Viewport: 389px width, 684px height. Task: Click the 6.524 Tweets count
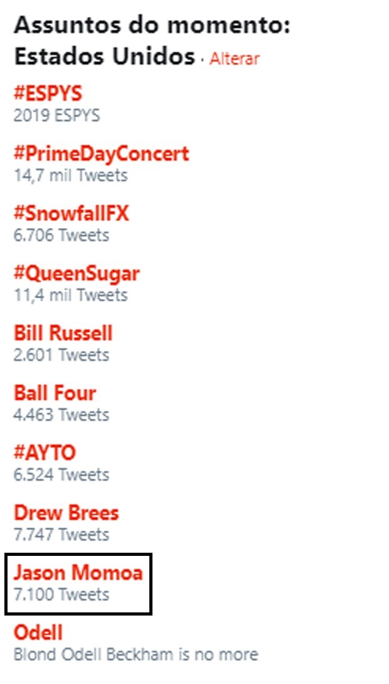pos(61,475)
